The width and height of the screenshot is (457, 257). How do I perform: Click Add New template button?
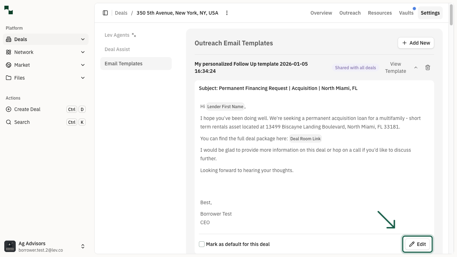416,43
